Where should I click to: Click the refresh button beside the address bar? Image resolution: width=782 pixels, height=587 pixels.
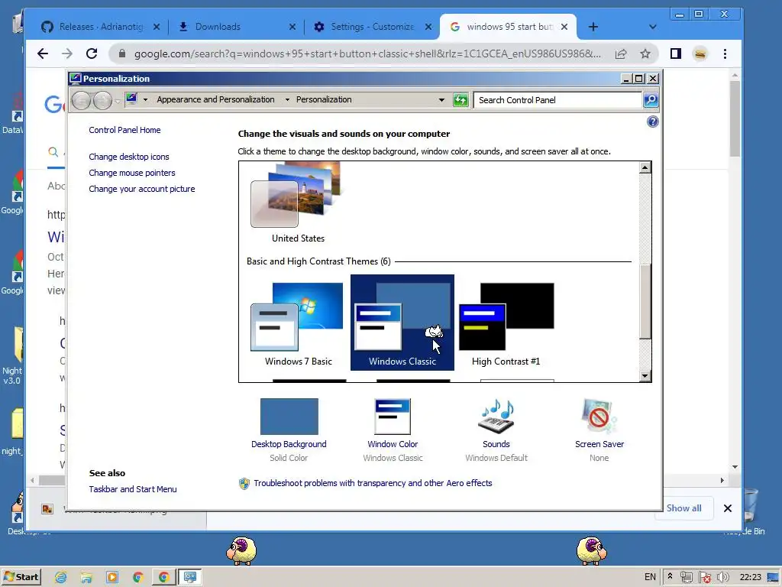(460, 100)
